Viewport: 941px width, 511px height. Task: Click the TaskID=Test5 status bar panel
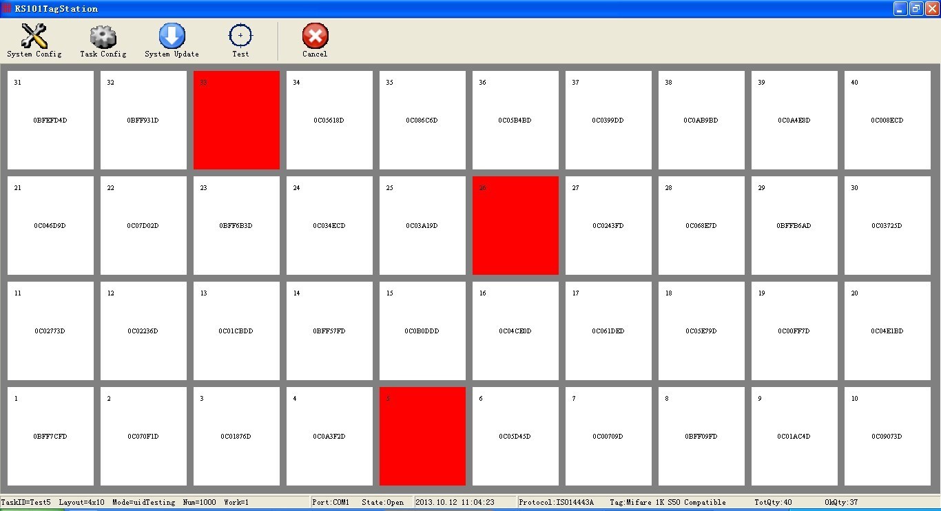tap(26, 503)
